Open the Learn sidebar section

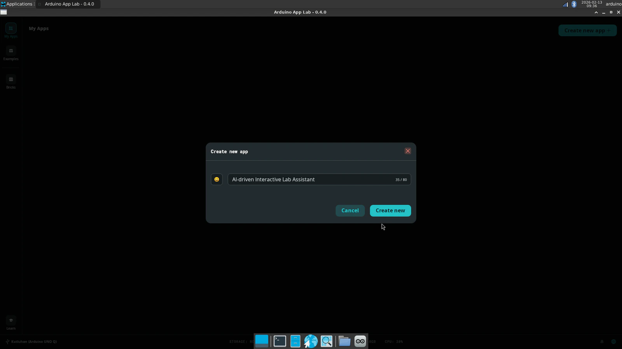(11, 323)
